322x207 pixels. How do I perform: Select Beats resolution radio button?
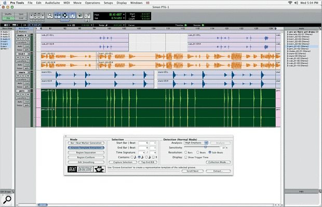coord(198,153)
